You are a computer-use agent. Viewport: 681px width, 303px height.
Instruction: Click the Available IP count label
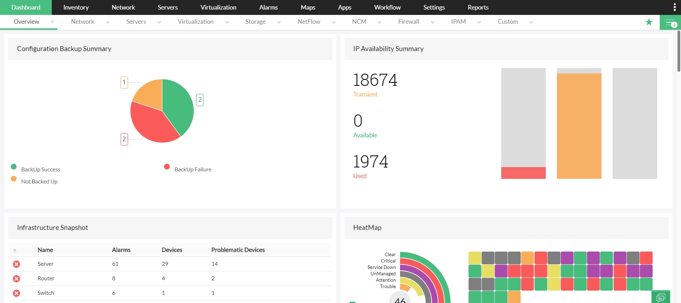coord(365,135)
